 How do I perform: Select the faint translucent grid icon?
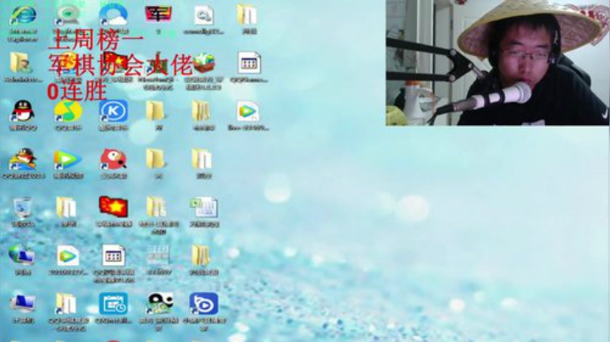(x=158, y=256)
